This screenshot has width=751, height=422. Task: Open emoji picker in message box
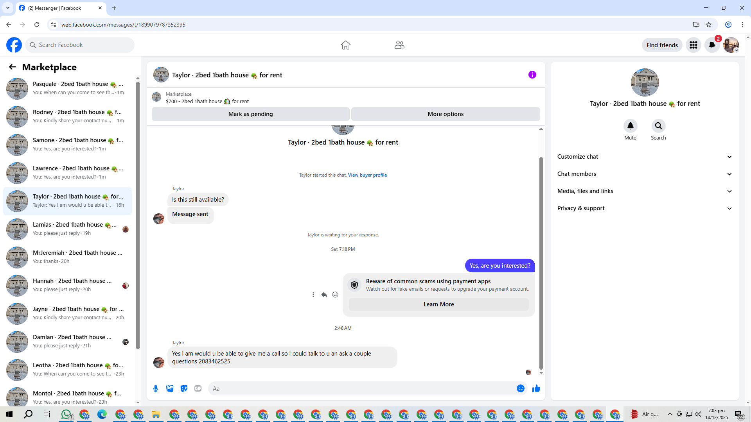[x=520, y=388]
